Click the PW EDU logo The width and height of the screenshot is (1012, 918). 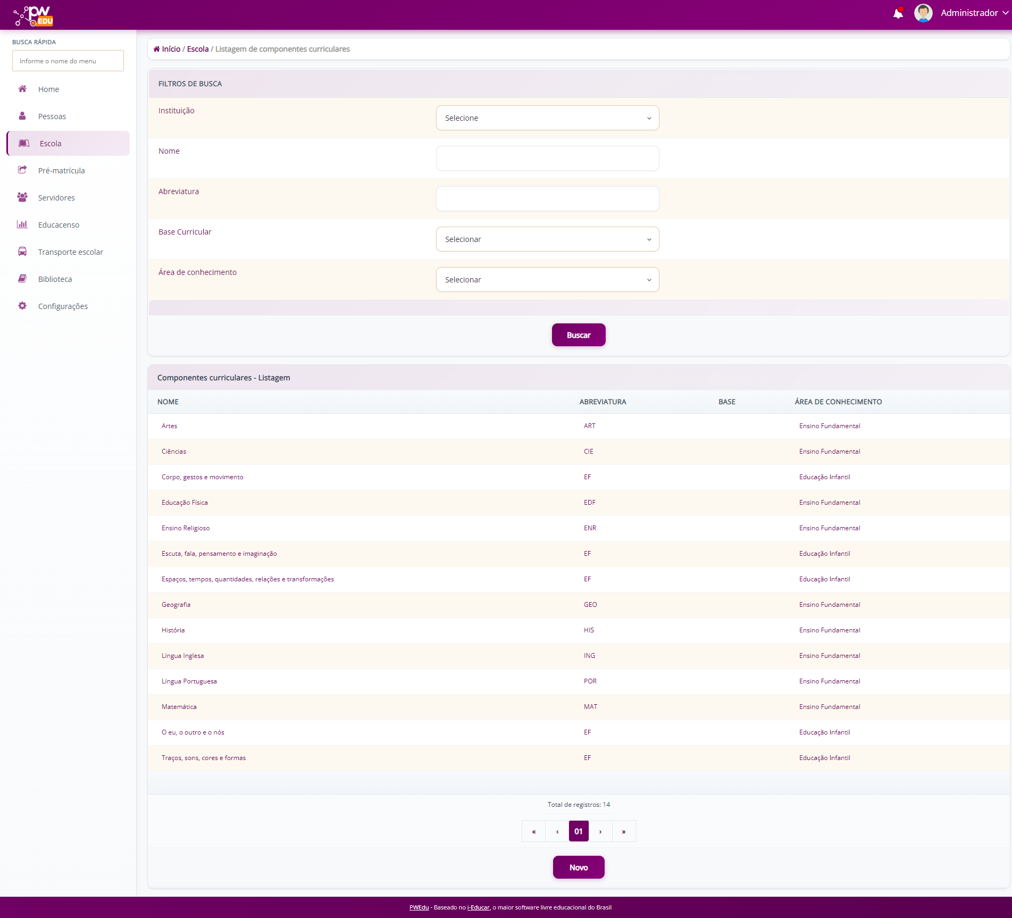(34, 15)
